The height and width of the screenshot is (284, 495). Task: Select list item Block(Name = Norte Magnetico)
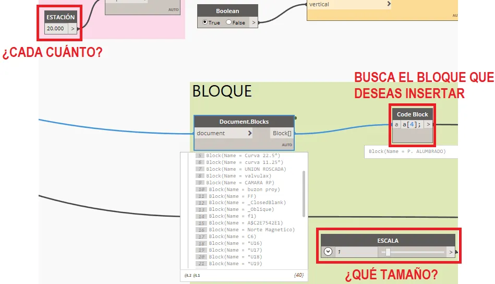pos(251,230)
